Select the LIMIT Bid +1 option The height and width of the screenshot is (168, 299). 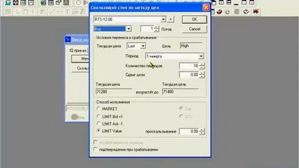[x=99, y=116]
